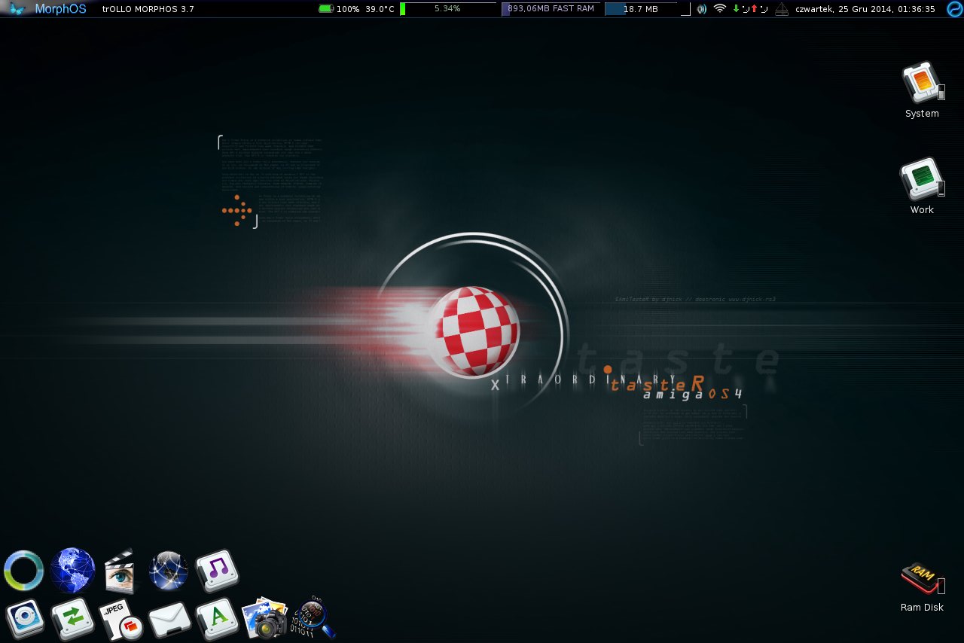Image resolution: width=964 pixels, height=643 pixels.
Task: Click the blue swirl icon at top-right corner
Action: [954, 9]
